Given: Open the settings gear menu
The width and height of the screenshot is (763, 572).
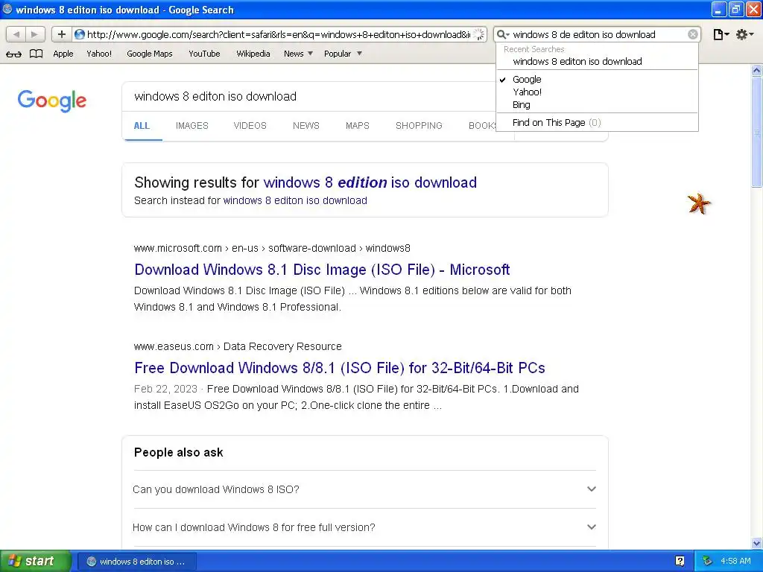Looking at the screenshot, I should tap(744, 34).
